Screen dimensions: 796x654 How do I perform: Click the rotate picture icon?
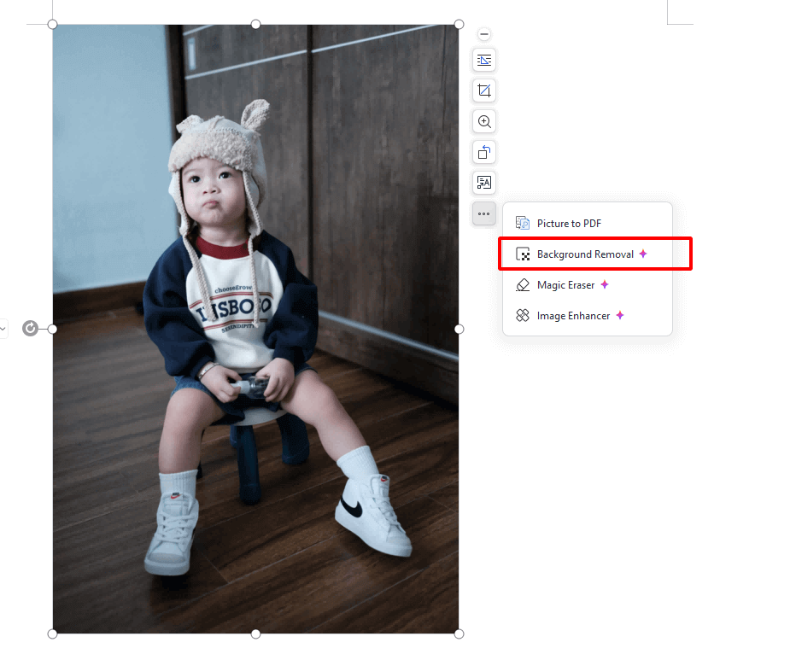[483, 152]
